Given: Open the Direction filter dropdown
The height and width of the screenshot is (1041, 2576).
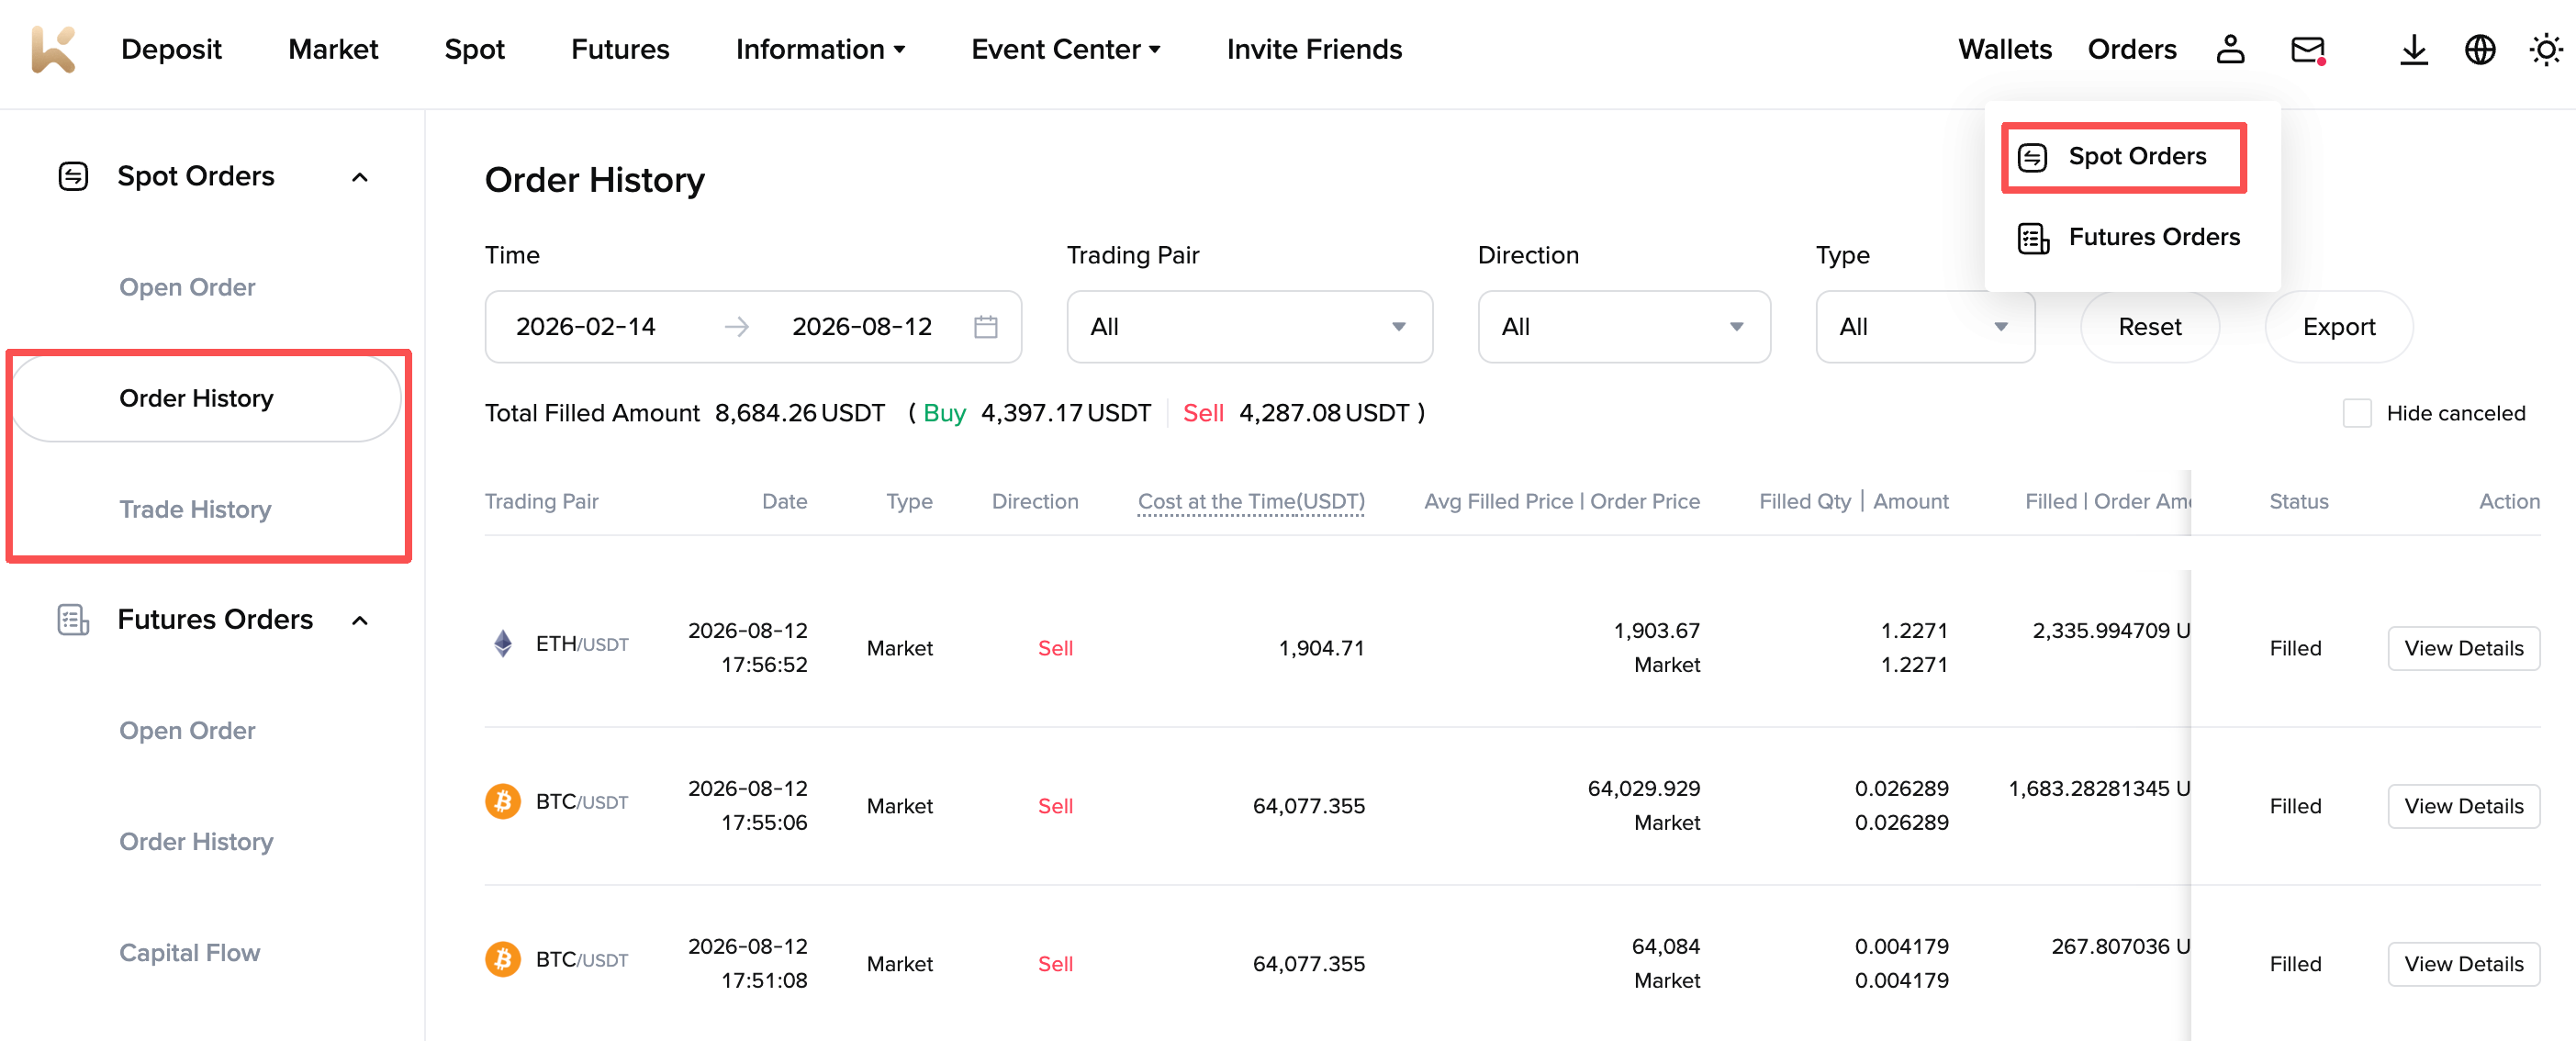Looking at the screenshot, I should tap(1623, 327).
